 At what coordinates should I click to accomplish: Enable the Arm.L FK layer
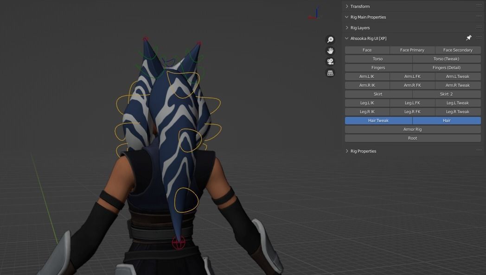pos(412,77)
